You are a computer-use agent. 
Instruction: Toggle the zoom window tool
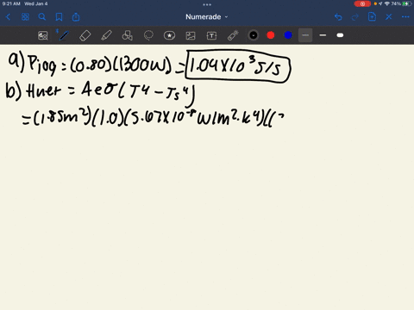43,35
